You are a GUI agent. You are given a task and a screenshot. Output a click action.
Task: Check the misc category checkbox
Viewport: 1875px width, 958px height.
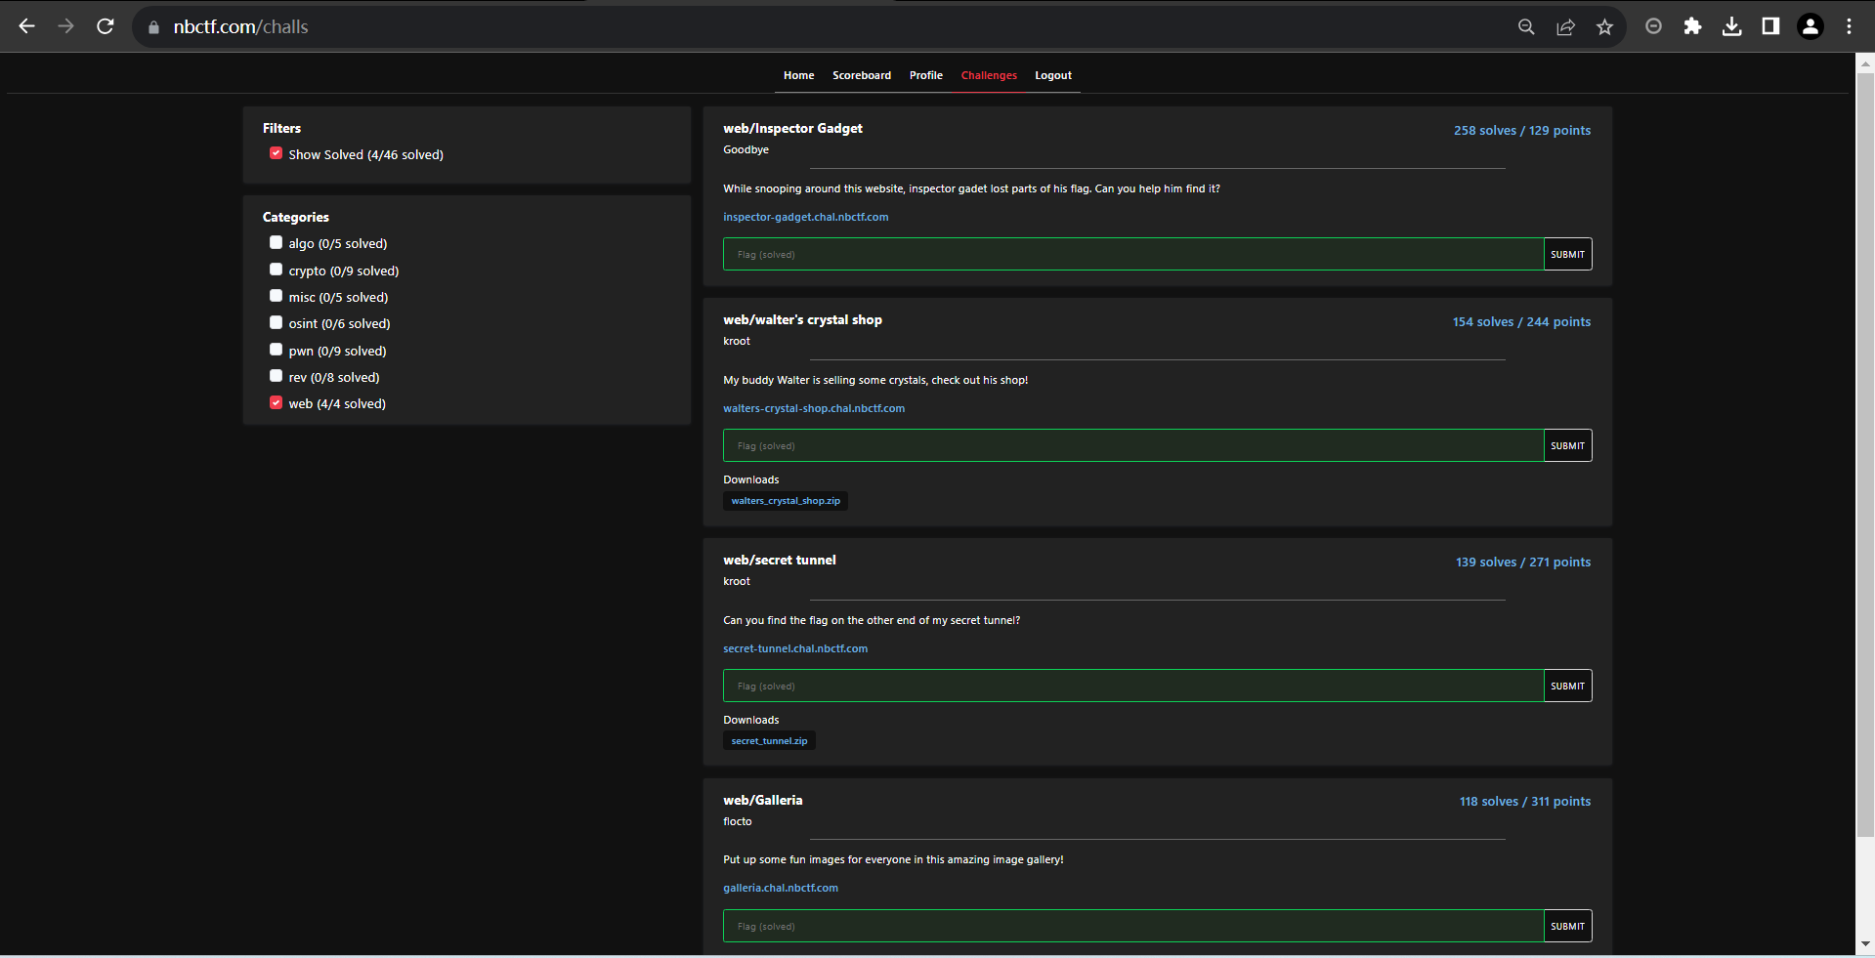click(x=276, y=296)
